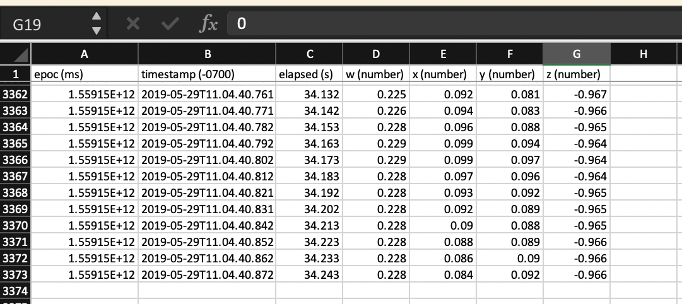Select column A header
Image resolution: width=682 pixels, height=304 pixels.
pos(84,55)
